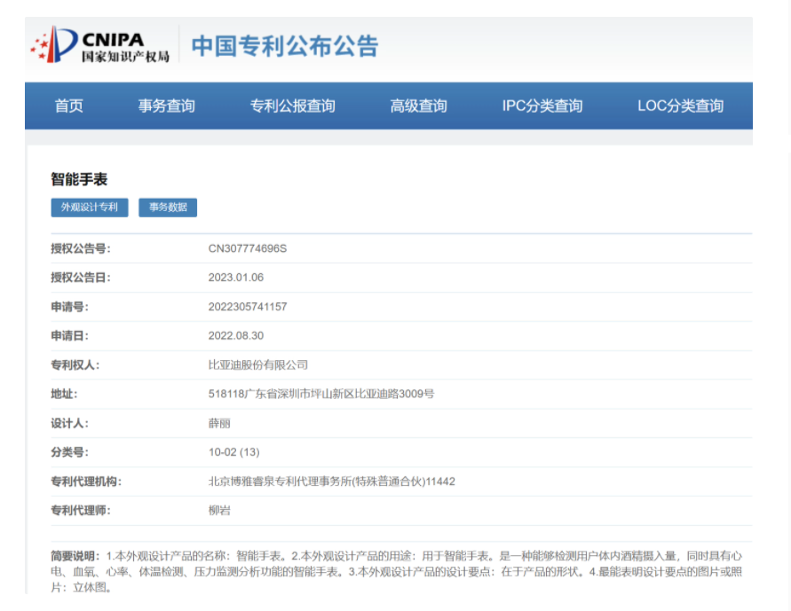This screenshot has height=611, width=791.
Task: Switch to 高级查询 advanced search
Action: coord(418,106)
